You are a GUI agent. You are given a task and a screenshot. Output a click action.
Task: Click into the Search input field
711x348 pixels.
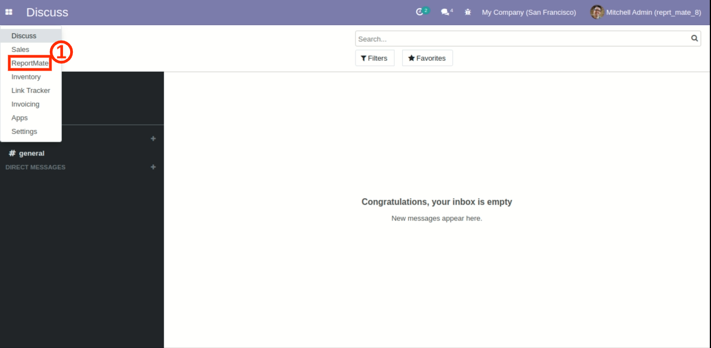(x=520, y=39)
